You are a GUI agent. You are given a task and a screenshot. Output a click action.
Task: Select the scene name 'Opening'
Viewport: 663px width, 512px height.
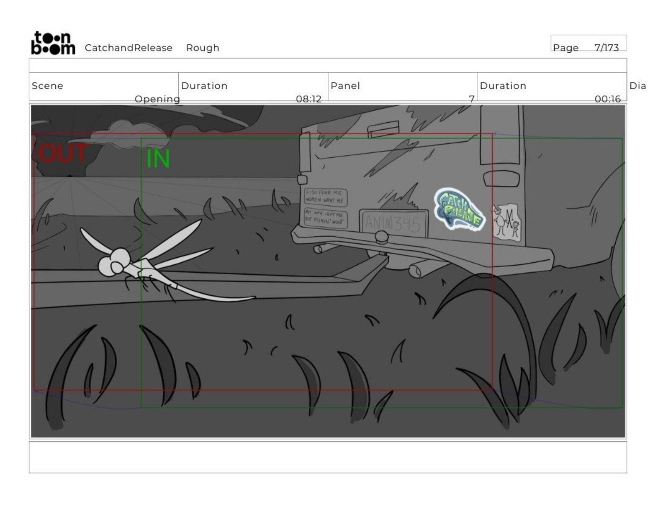coord(157,99)
